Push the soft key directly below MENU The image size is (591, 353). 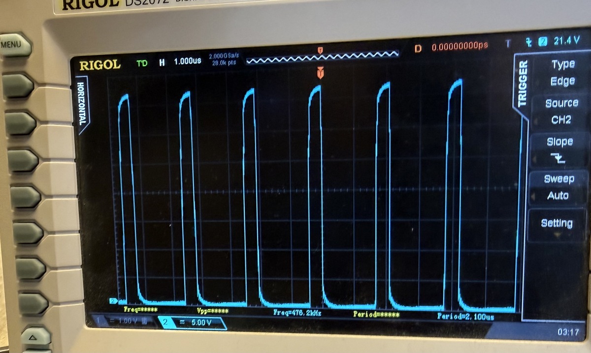(18, 86)
